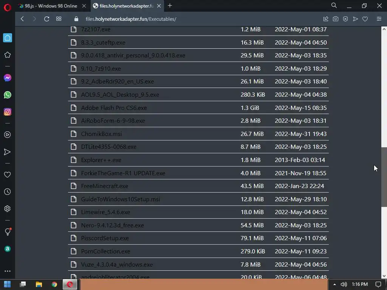Open a new tab with the plus button

[170, 6]
